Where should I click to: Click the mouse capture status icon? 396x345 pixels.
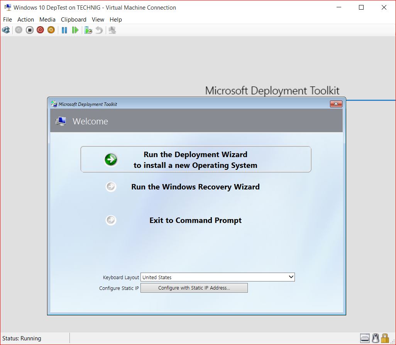pos(375,338)
